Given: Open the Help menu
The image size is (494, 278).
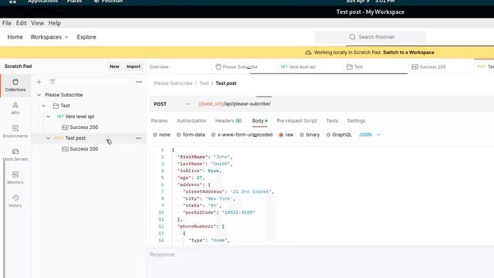Looking at the screenshot, I should pyautogui.click(x=55, y=23).
